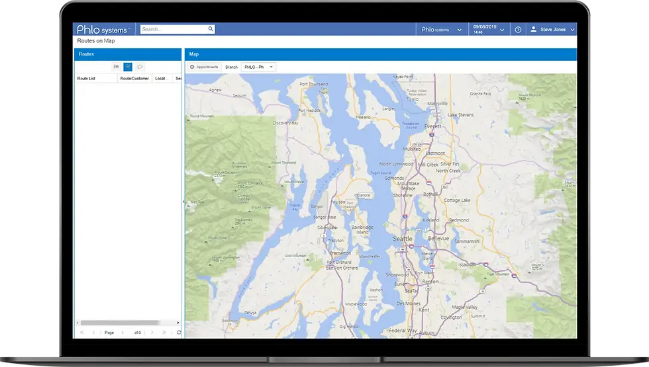The height and width of the screenshot is (367, 649).
Task: Click the Map panel header
Action: point(381,54)
